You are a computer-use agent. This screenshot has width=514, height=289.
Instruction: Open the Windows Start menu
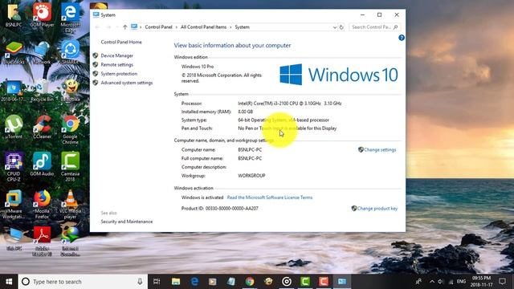(9, 282)
